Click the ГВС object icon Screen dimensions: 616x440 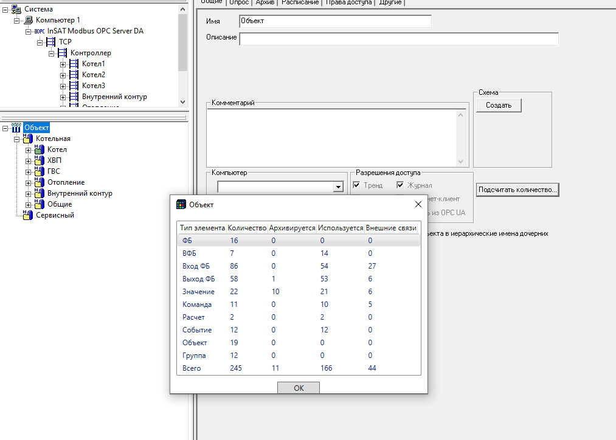pyautogui.click(x=40, y=171)
